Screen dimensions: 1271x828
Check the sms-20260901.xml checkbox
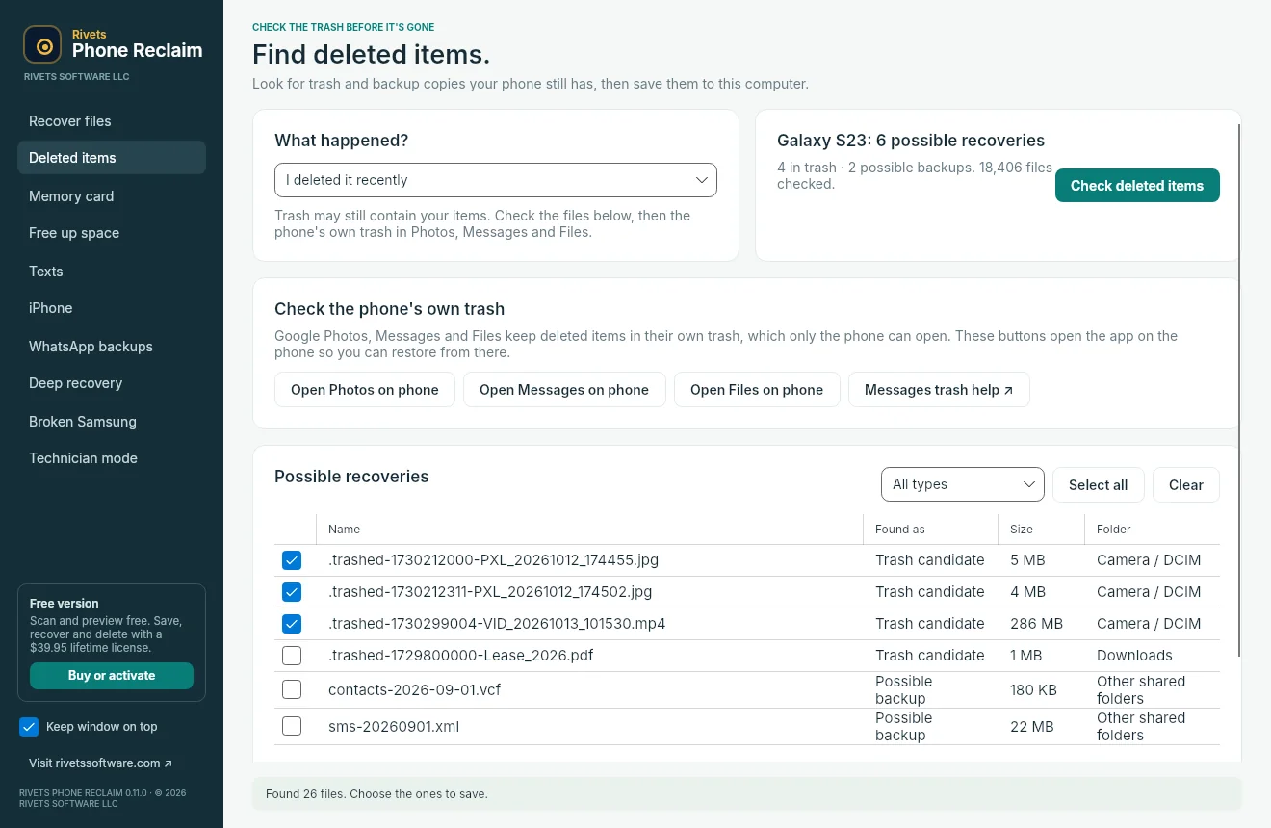(292, 726)
